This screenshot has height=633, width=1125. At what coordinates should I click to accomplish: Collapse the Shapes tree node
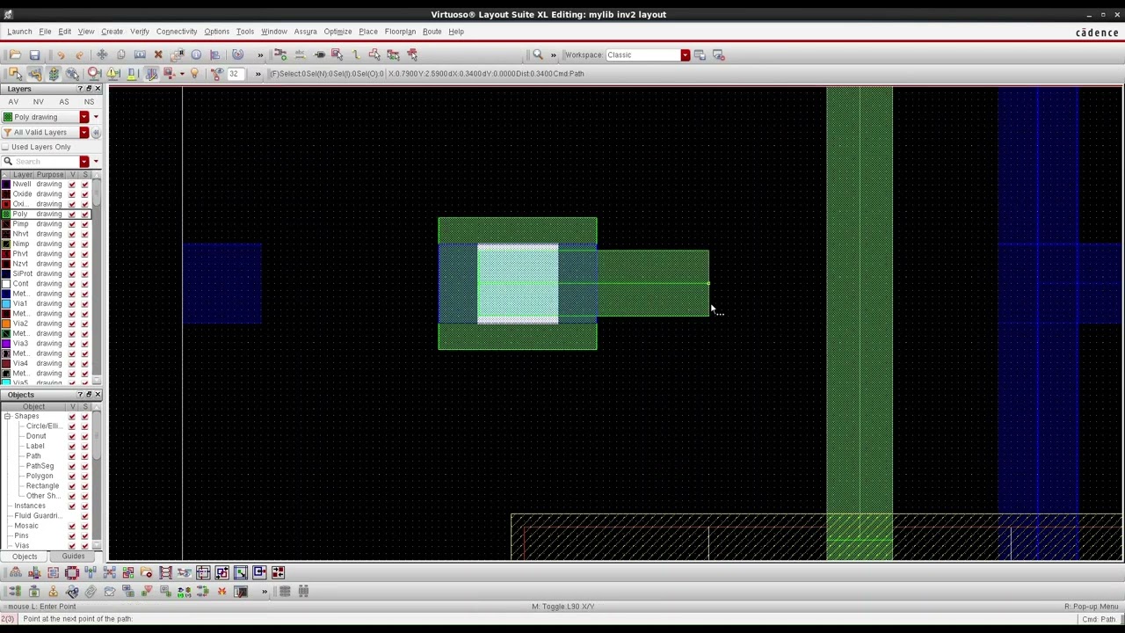(7, 416)
